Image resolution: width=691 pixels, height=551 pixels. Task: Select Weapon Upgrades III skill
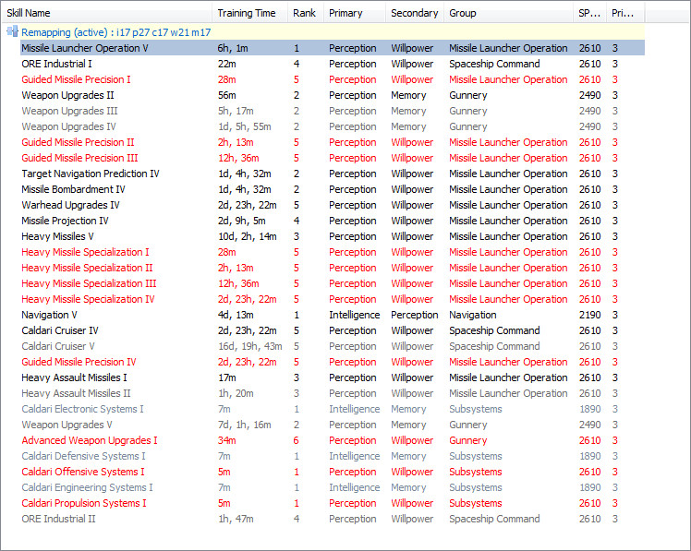pyautogui.click(x=69, y=111)
